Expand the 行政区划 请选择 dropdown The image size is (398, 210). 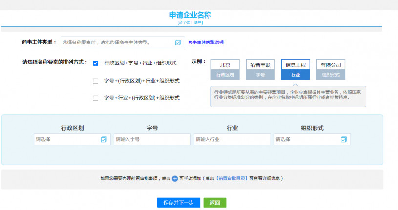pyautogui.click(x=67, y=139)
